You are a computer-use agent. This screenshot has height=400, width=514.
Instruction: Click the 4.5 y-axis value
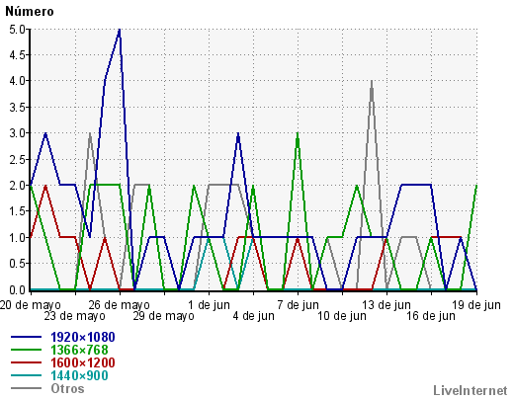(x=18, y=55)
